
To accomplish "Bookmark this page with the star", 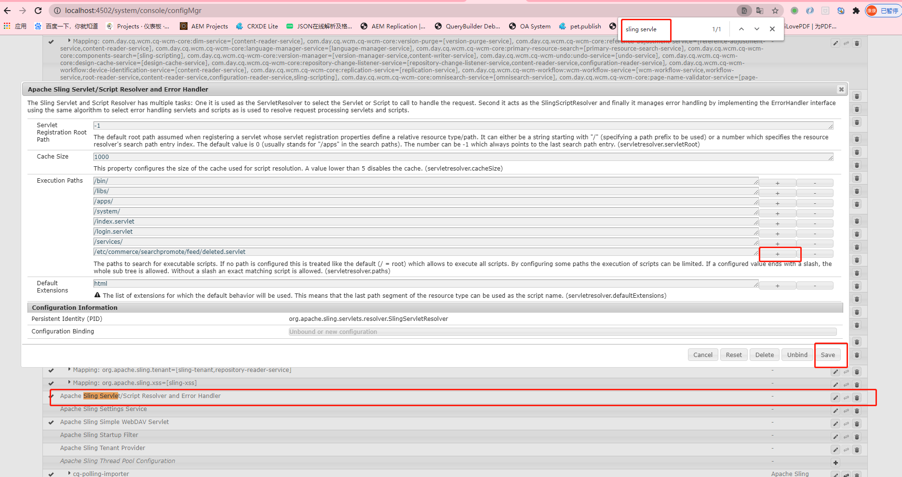I will tap(775, 11).
